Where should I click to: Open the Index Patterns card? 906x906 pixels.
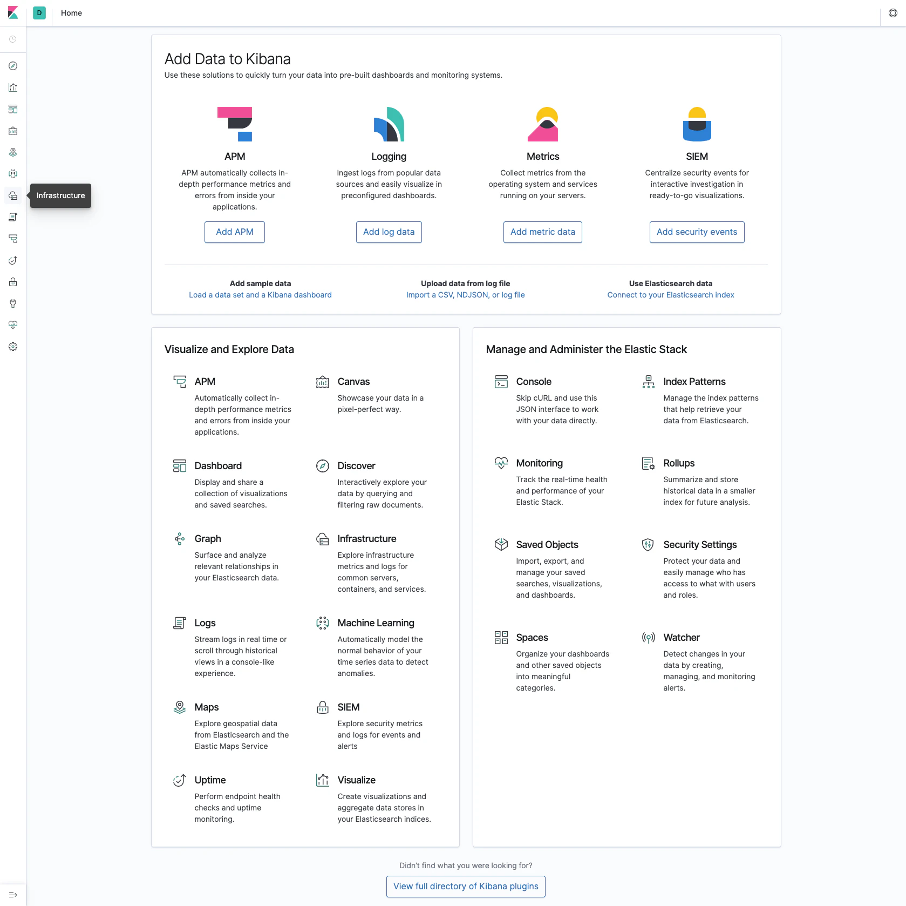700,401
